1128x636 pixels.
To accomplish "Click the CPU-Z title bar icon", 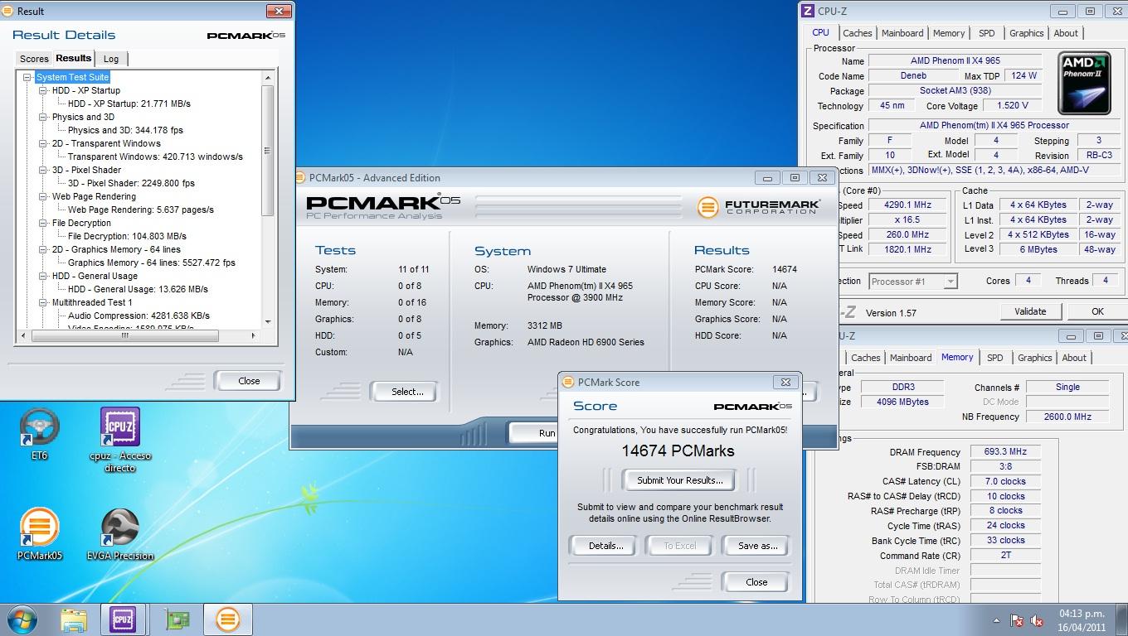I will click(x=809, y=11).
